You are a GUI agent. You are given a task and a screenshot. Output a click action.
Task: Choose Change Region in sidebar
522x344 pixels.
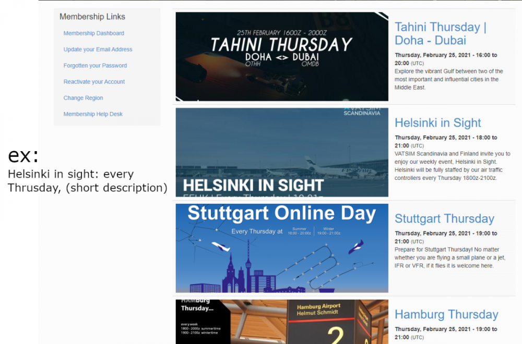point(83,98)
